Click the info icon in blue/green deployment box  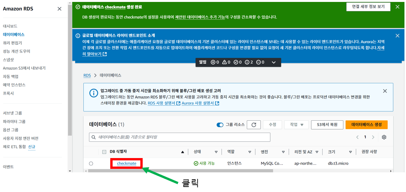click(x=93, y=93)
